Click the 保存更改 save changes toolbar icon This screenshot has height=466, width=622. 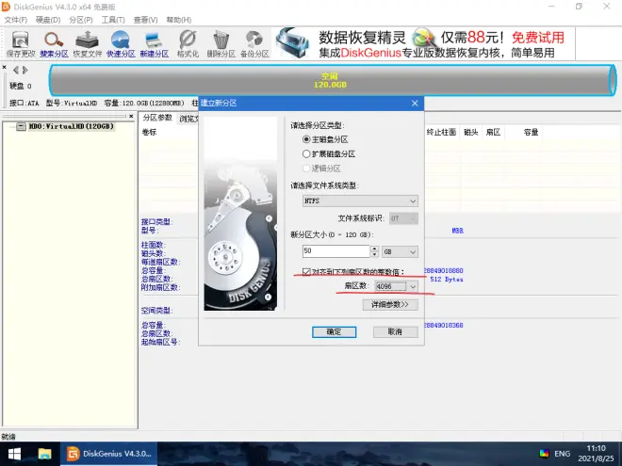(21, 44)
